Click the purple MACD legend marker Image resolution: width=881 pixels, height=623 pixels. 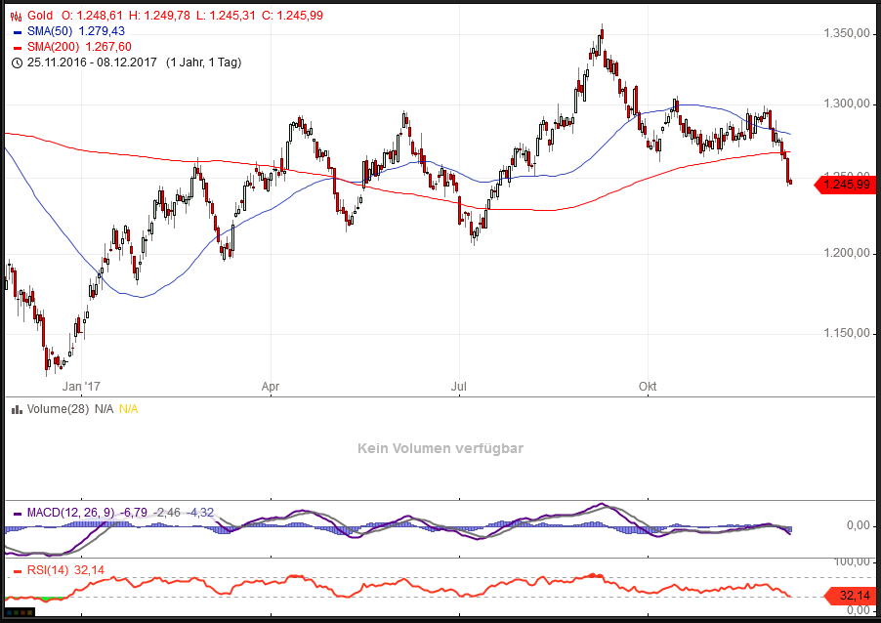click(17, 514)
